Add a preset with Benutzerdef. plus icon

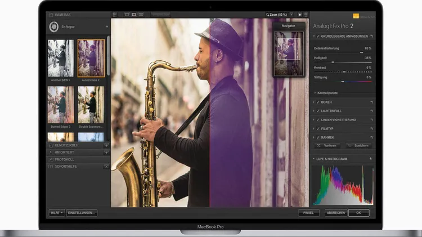point(106,145)
